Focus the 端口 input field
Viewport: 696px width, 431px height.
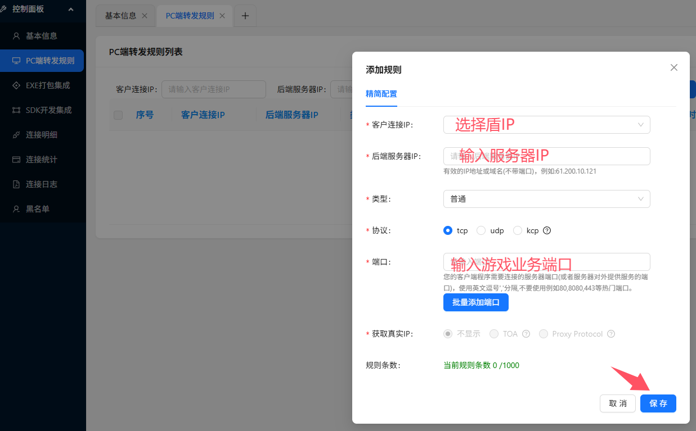pos(547,262)
